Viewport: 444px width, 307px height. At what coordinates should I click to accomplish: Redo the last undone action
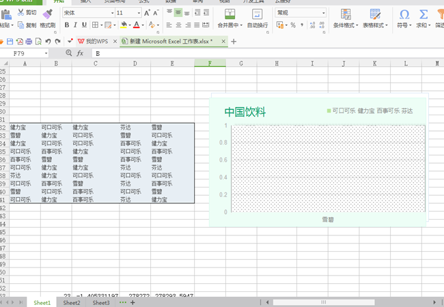coord(57,42)
